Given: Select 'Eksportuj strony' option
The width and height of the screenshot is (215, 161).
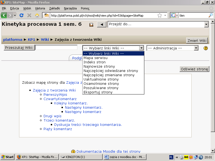Looking at the screenshot, I should (113, 92).
